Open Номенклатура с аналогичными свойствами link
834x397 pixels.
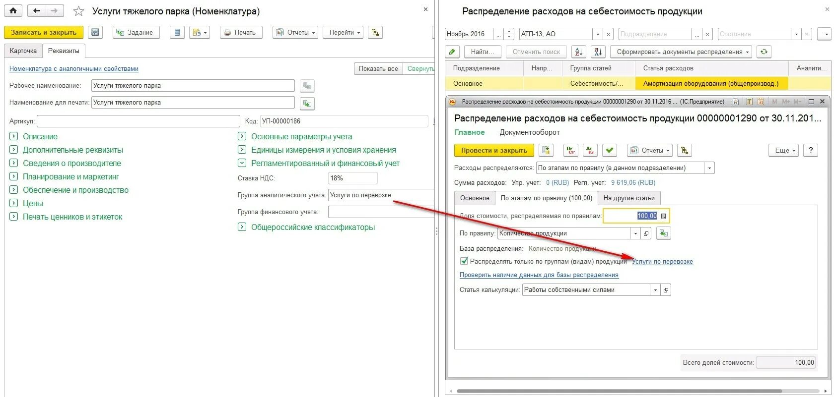[x=74, y=69]
